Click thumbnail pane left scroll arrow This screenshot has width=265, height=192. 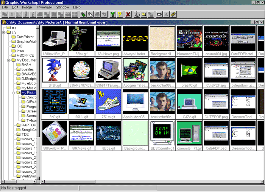(x=43, y=181)
